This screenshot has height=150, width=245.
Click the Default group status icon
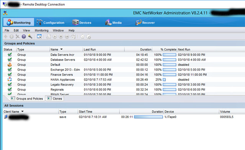(x=10, y=65)
